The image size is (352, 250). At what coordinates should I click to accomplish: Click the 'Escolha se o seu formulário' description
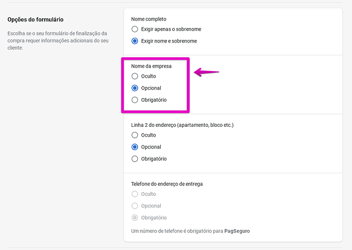(x=60, y=40)
